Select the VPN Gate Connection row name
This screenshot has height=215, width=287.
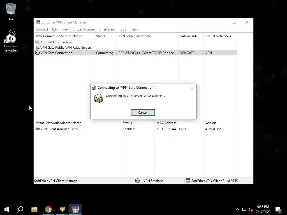pyautogui.click(x=56, y=53)
